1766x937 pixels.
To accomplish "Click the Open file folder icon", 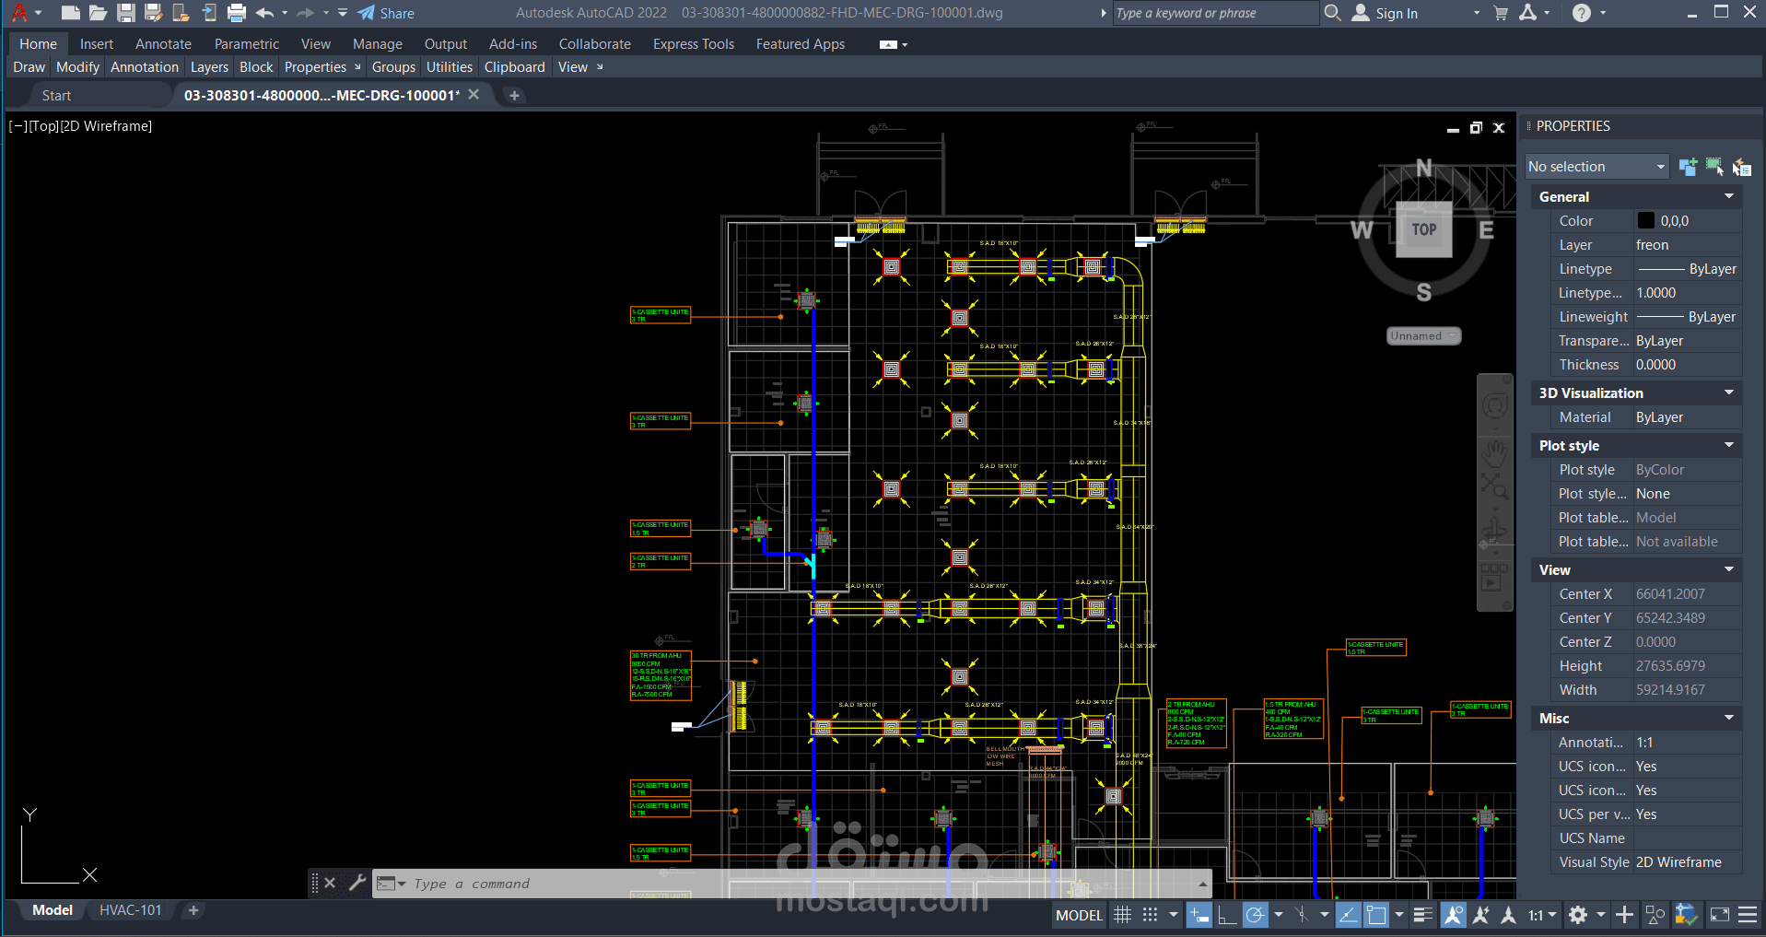I will point(98,13).
